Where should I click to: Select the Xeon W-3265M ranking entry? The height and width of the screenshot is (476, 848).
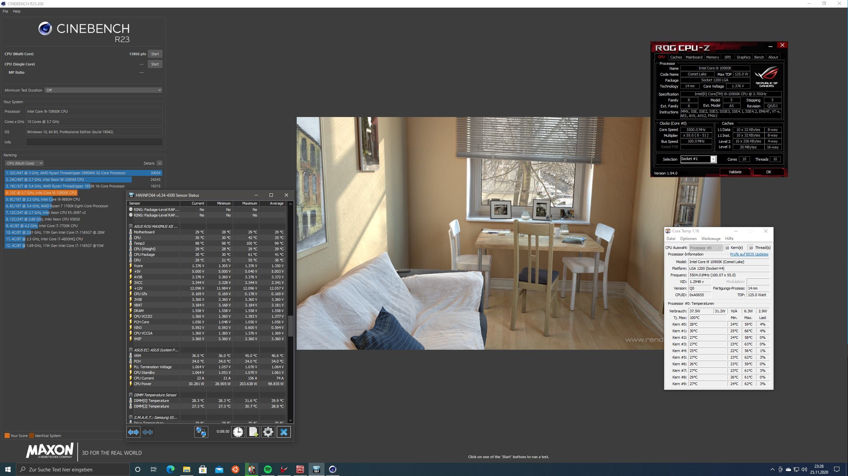pos(83,179)
